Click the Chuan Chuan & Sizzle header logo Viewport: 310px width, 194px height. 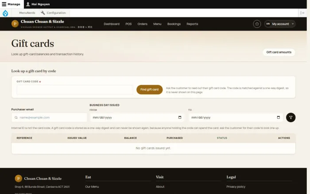pyautogui.click(x=15, y=24)
